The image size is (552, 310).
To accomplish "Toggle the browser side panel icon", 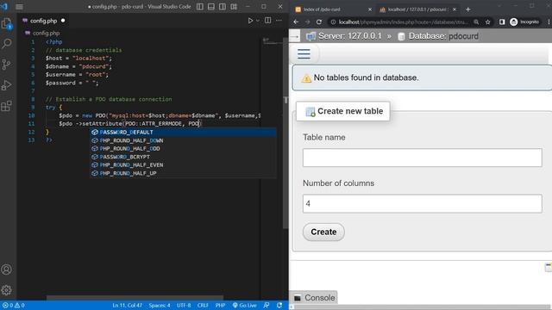I will pos(502,22).
